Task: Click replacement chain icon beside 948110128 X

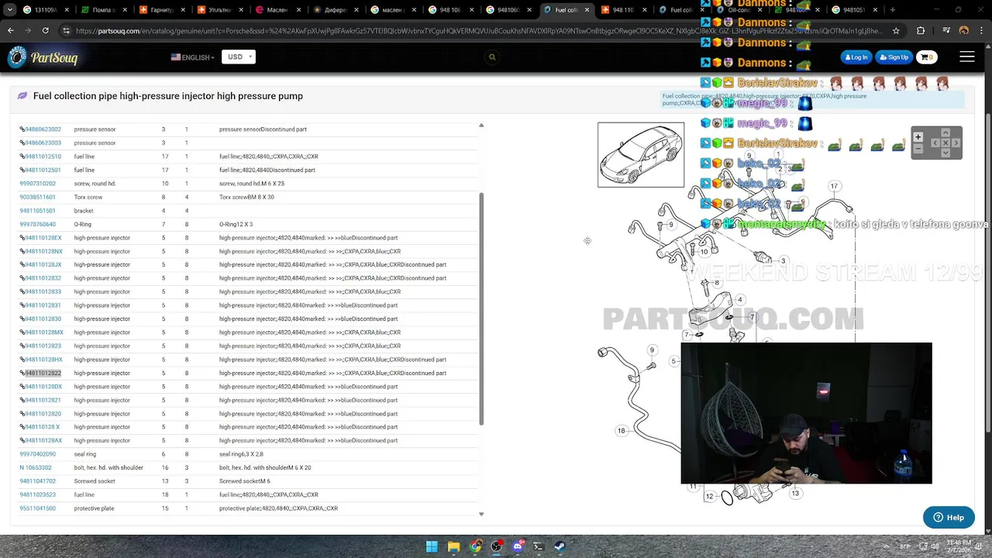Action: tap(22, 427)
